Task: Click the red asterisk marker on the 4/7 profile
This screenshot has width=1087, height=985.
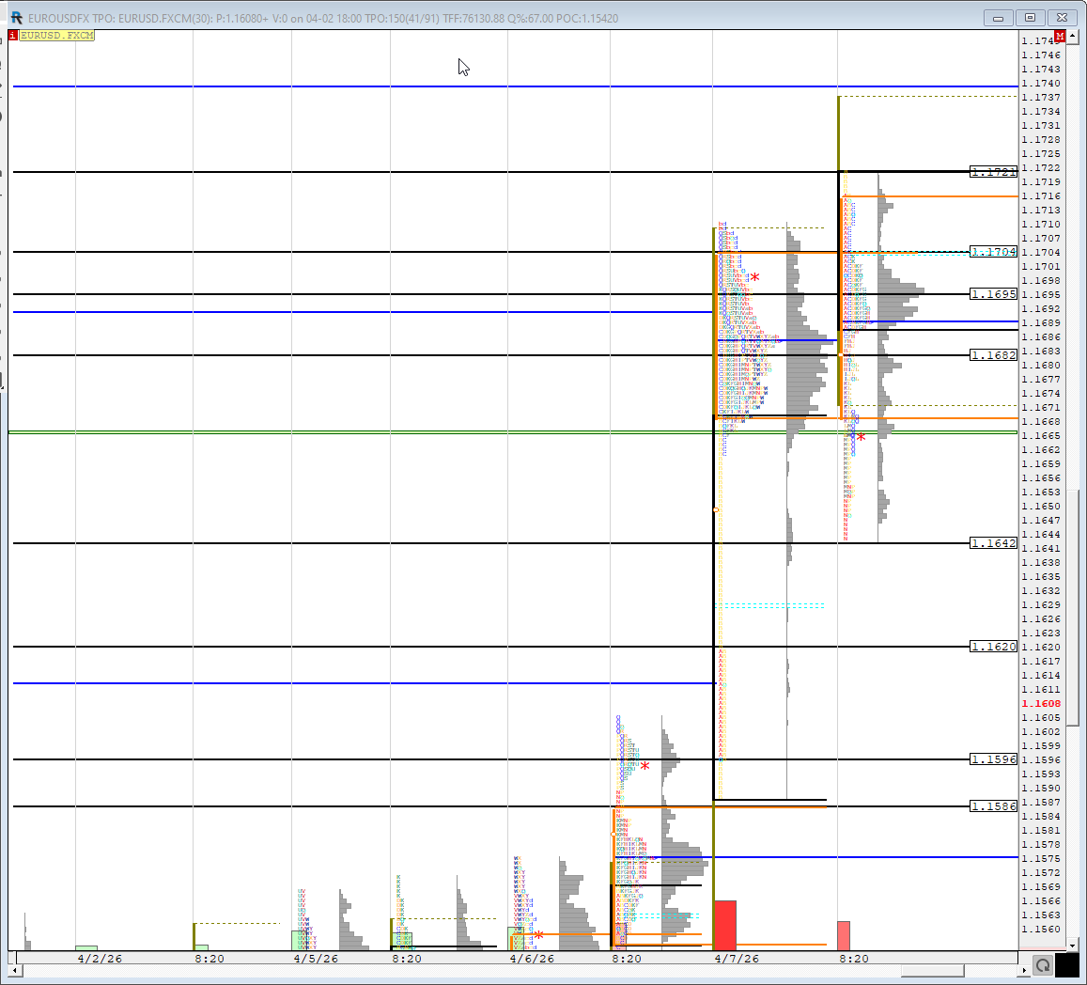Action: tap(755, 276)
